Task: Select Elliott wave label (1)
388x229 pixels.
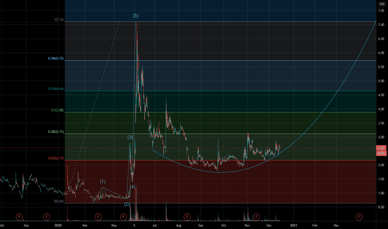Action: pyautogui.click(x=103, y=182)
